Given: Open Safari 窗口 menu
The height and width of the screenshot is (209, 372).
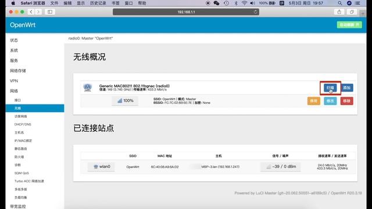Looking at the screenshot, I should [x=129, y=3].
